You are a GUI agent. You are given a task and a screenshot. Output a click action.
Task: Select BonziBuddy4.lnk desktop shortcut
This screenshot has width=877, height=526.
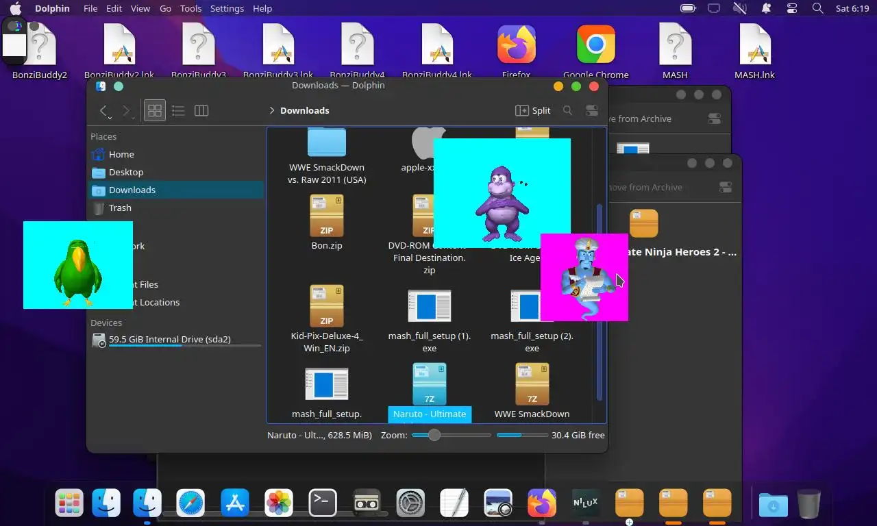point(437,52)
